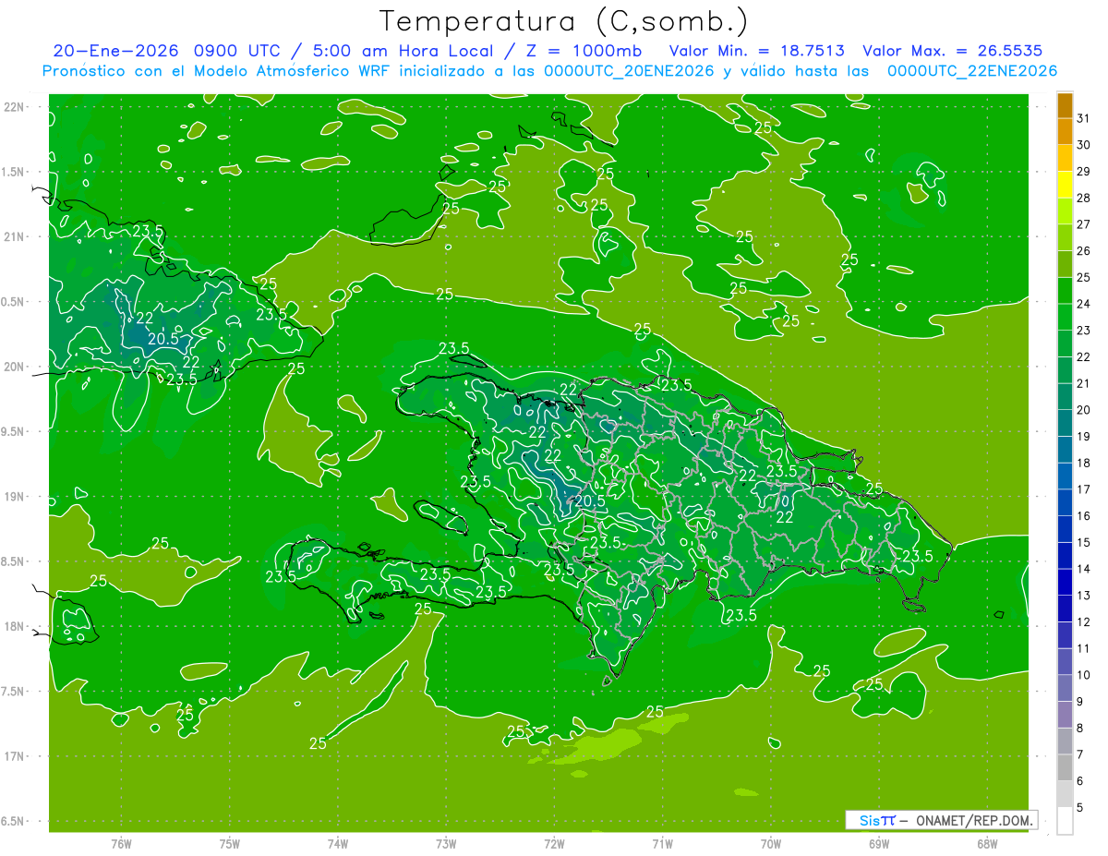The image size is (1108, 856).
Task: Click the '21N' latitude axis label
Action: click(x=14, y=236)
